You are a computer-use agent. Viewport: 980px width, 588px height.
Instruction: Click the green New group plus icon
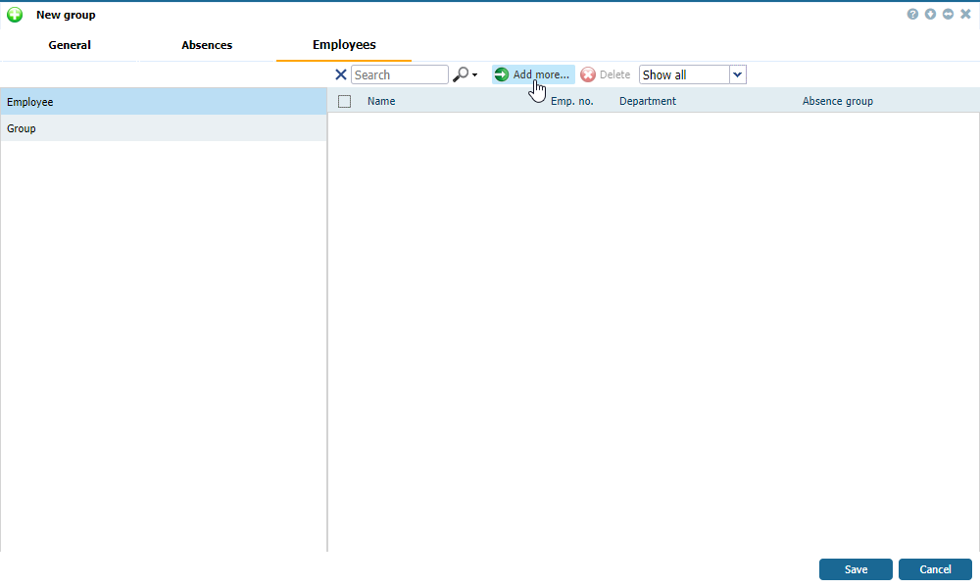[x=15, y=15]
